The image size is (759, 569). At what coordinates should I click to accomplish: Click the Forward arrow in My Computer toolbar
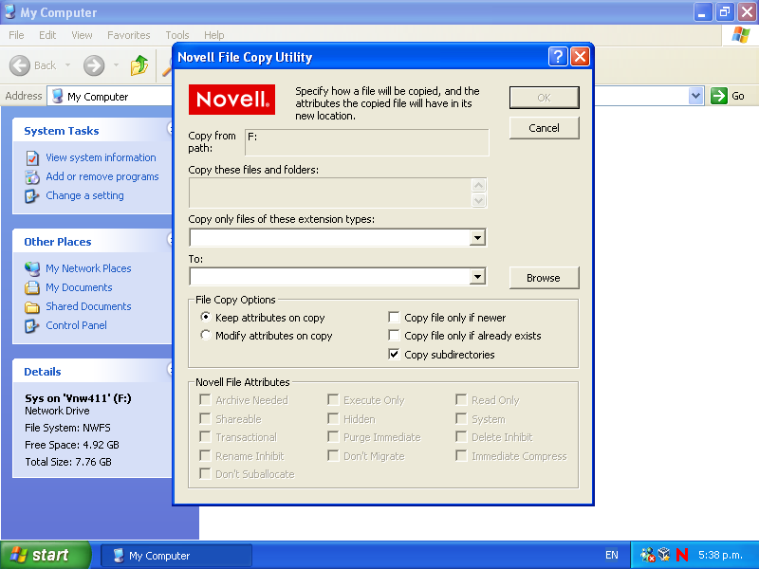93,65
